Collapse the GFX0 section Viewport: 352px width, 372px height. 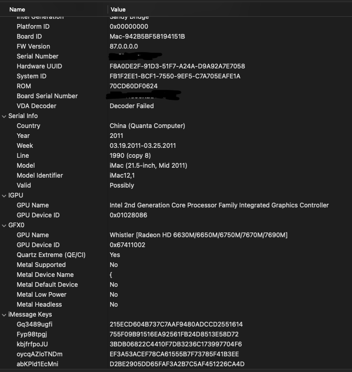pos(4,225)
